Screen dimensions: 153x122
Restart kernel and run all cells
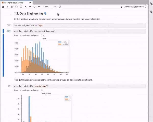coord(39,7)
